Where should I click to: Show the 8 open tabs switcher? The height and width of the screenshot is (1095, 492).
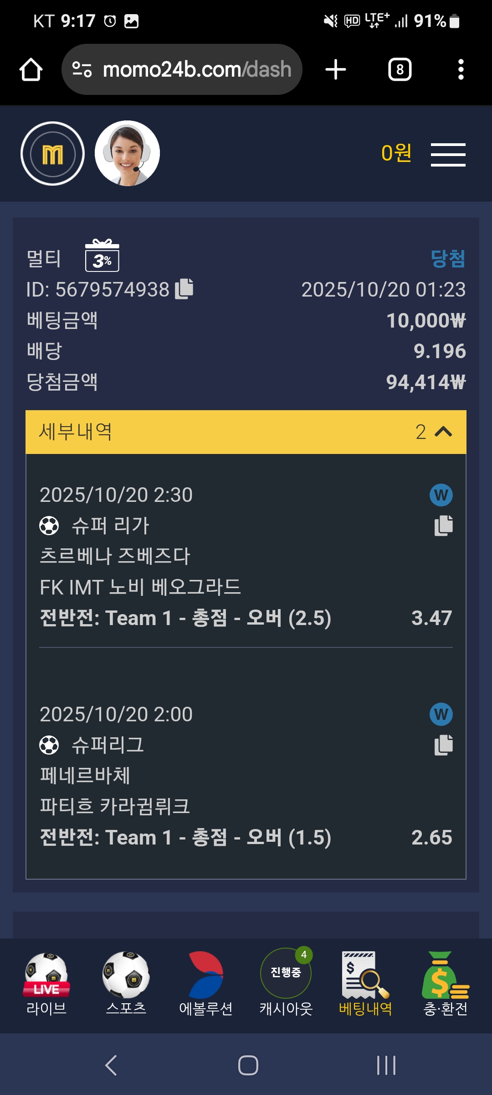point(400,70)
